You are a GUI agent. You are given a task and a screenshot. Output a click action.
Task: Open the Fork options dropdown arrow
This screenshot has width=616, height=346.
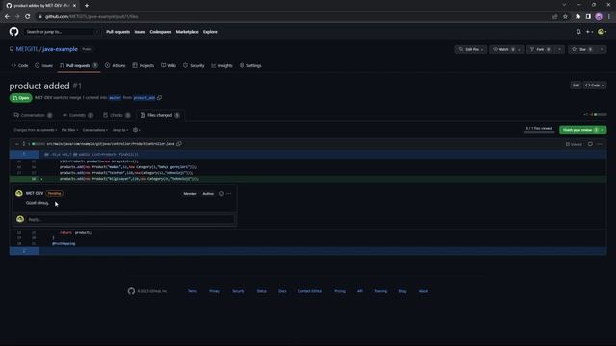tap(560, 49)
